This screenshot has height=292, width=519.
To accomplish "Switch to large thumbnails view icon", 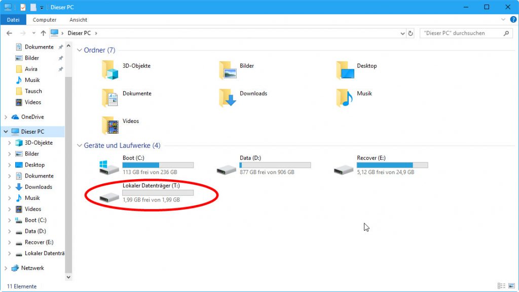I will tap(511, 286).
